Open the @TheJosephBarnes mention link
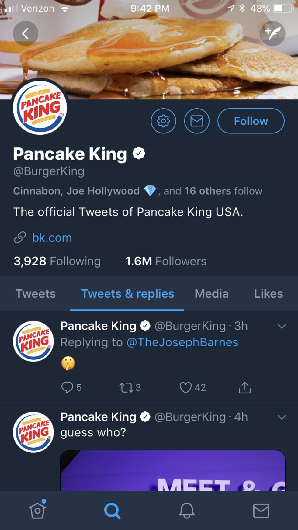The height and width of the screenshot is (530, 298). click(182, 342)
